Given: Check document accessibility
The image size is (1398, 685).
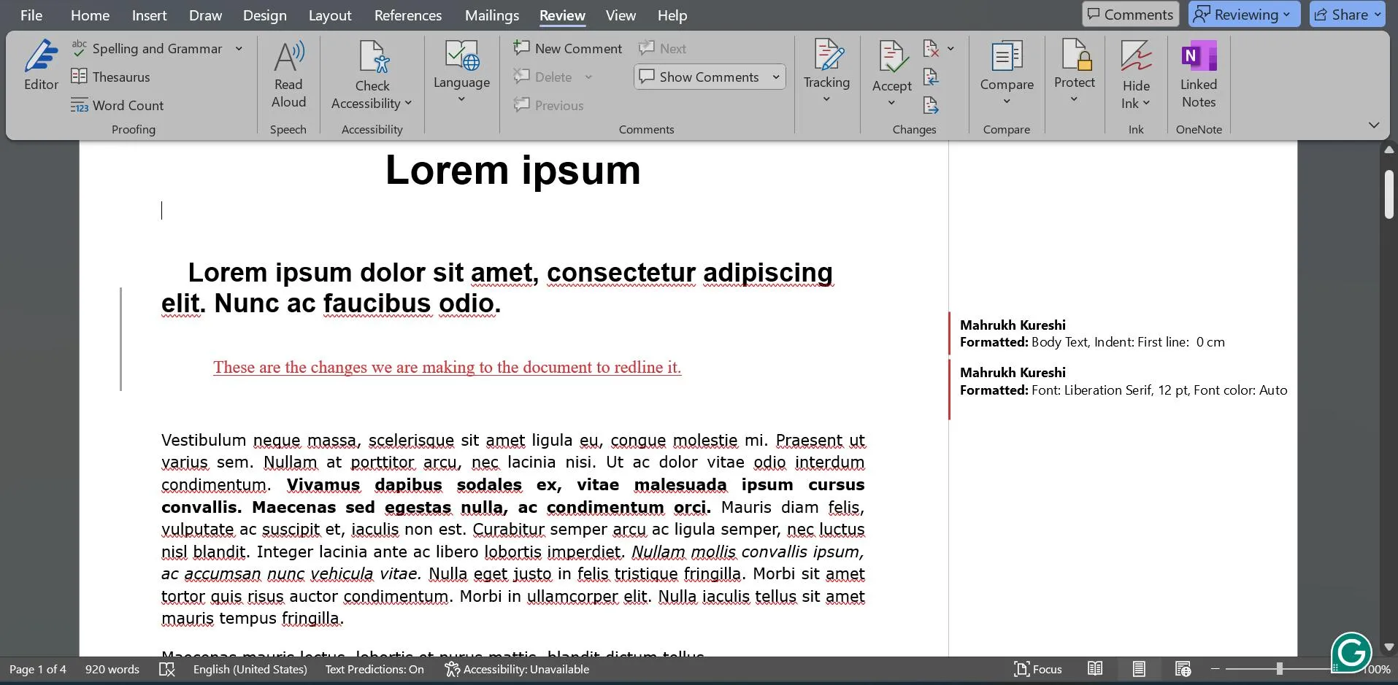Looking at the screenshot, I should [x=372, y=73].
